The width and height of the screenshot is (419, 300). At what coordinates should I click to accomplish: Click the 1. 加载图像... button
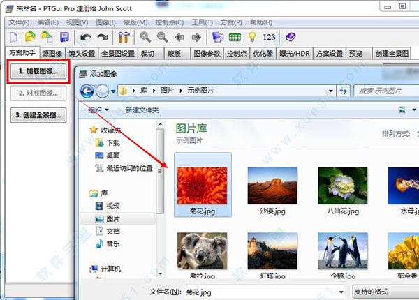[x=38, y=71]
